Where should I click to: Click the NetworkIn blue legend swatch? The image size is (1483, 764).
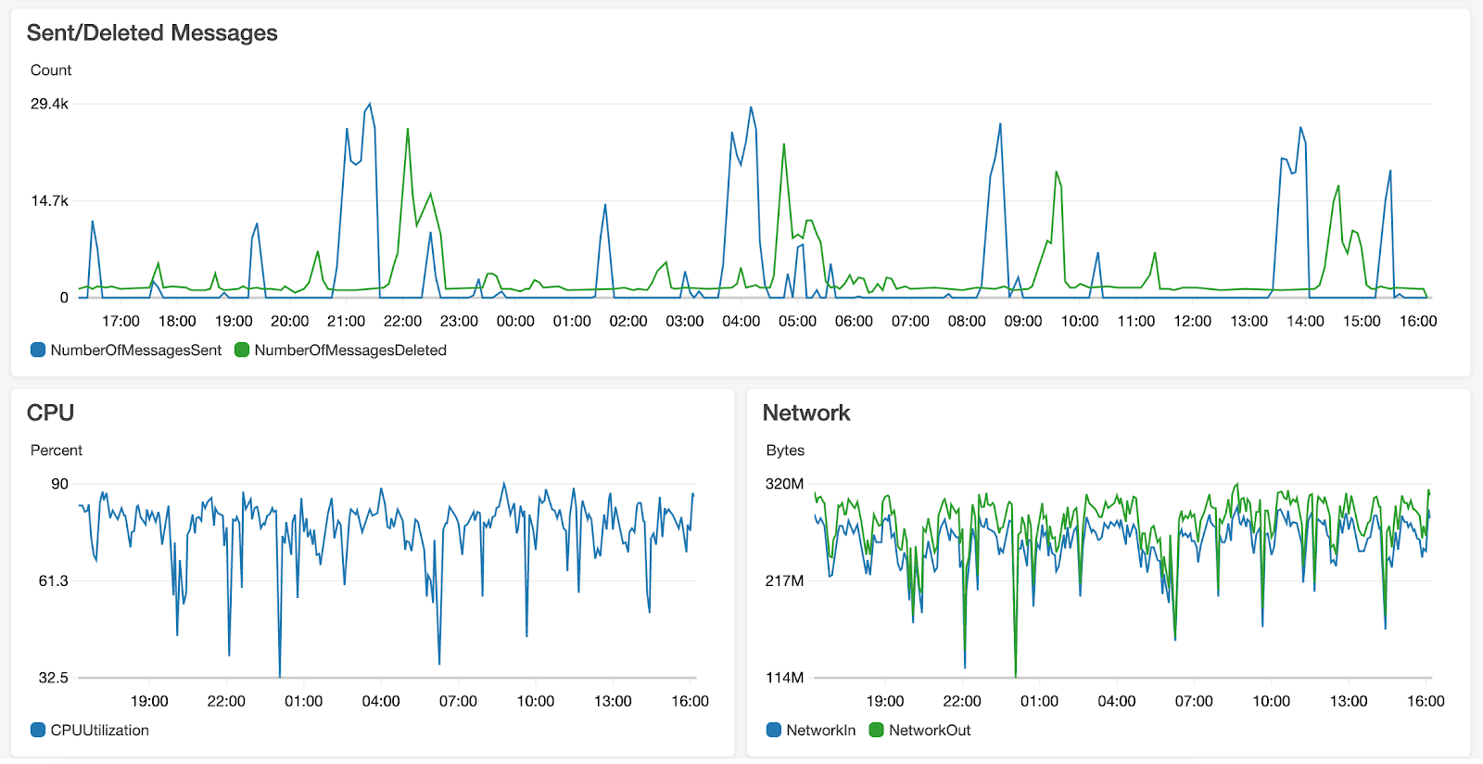tap(774, 730)
